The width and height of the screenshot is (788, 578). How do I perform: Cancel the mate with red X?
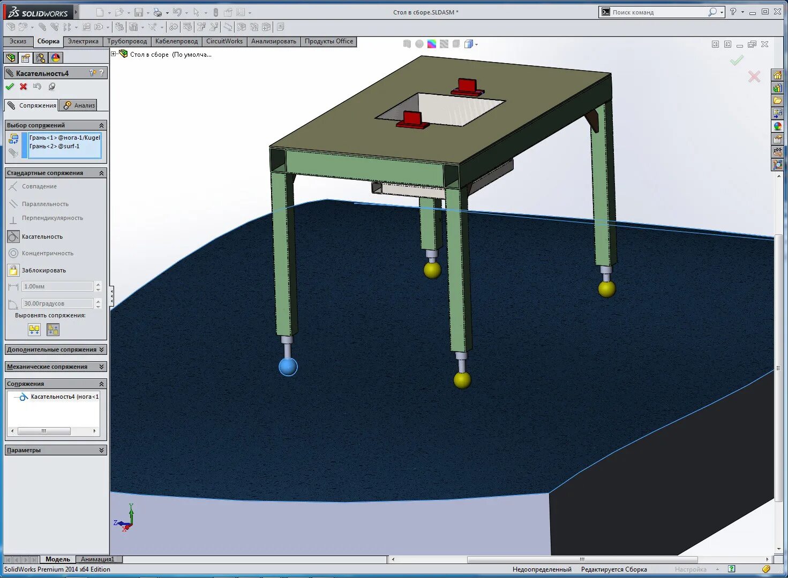click(23, 86)
